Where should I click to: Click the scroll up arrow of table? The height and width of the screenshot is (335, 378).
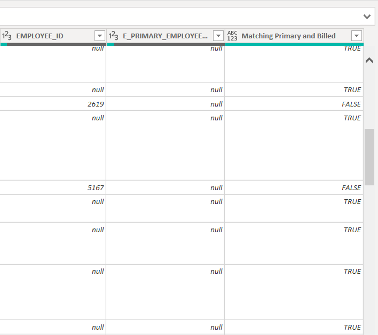[x=369, y=60]
